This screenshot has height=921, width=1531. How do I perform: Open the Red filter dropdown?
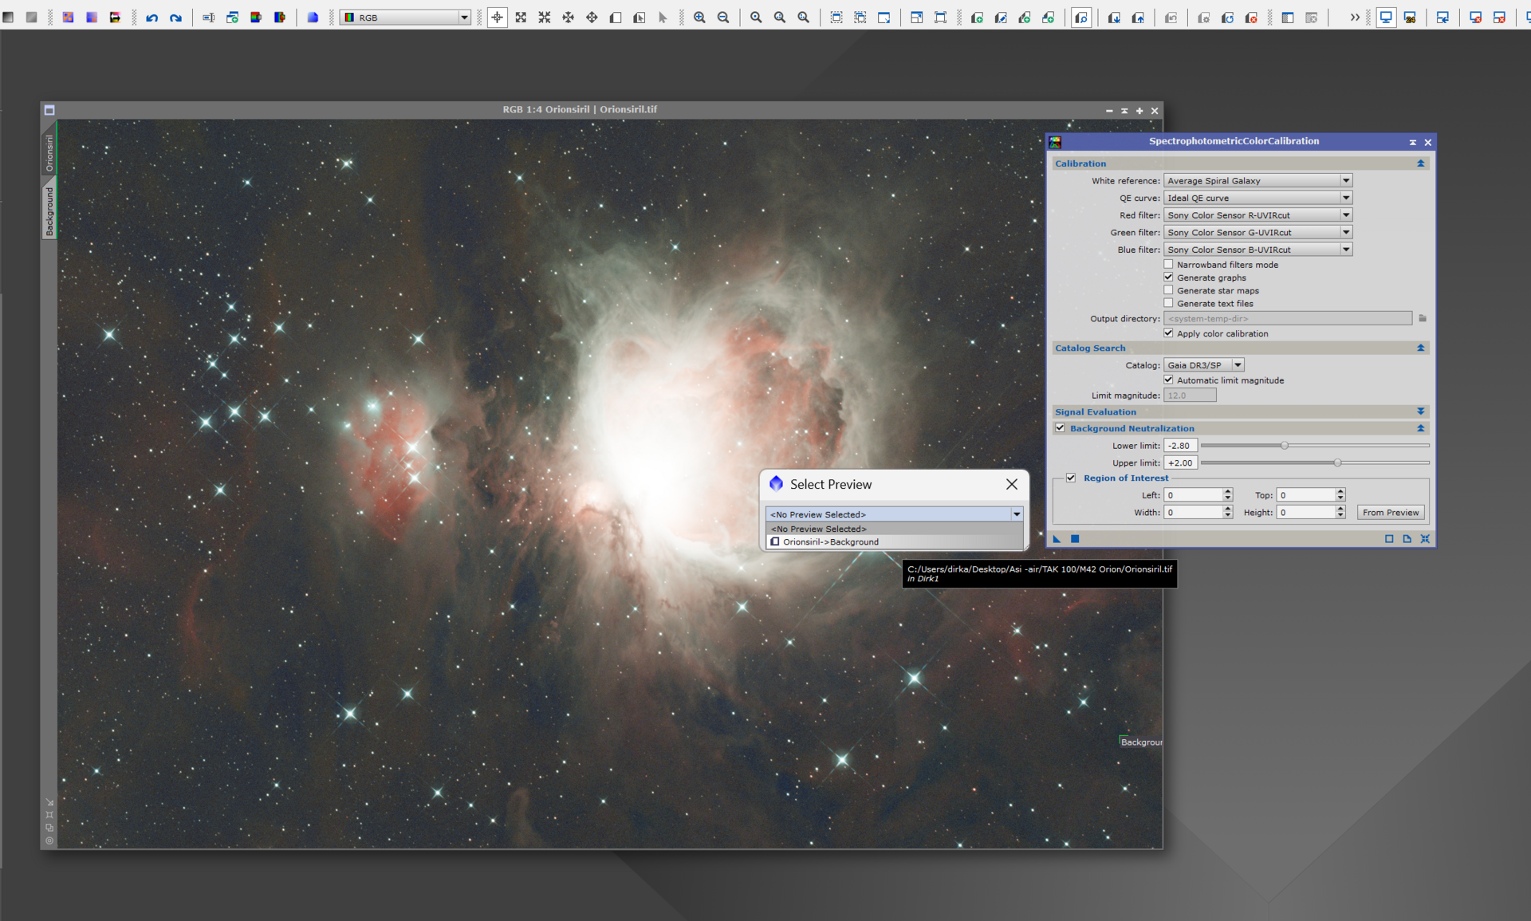(1258, 215)
